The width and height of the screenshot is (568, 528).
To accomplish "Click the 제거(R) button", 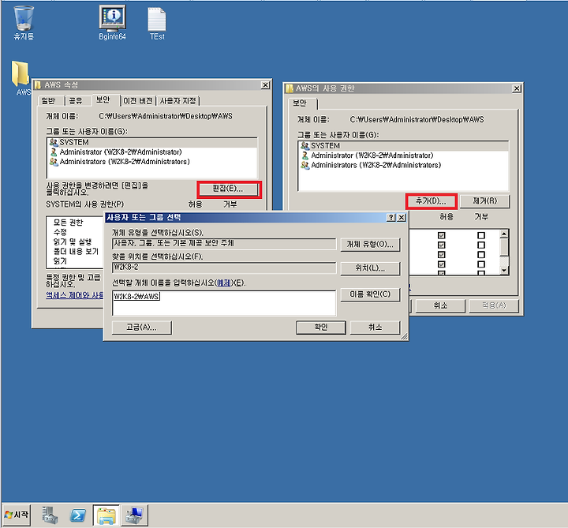I will 485,200.
